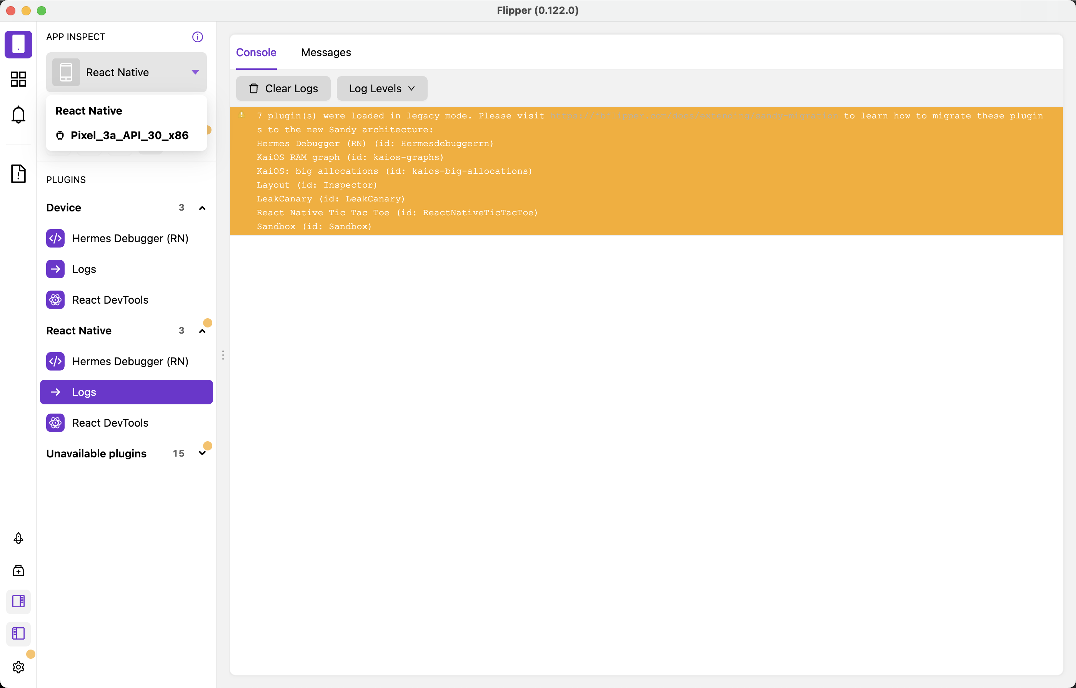1076x688 pixels.
Task: Select React DevTools under React Native plugins
Action: click(x=110, y=423)
